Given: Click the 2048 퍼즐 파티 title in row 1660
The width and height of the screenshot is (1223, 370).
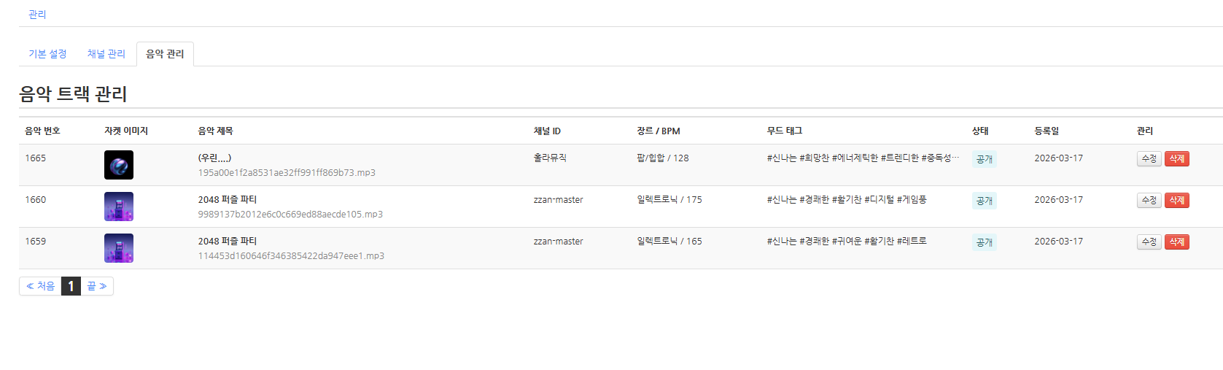Looking at the screenshot, I should coord(228,199).
